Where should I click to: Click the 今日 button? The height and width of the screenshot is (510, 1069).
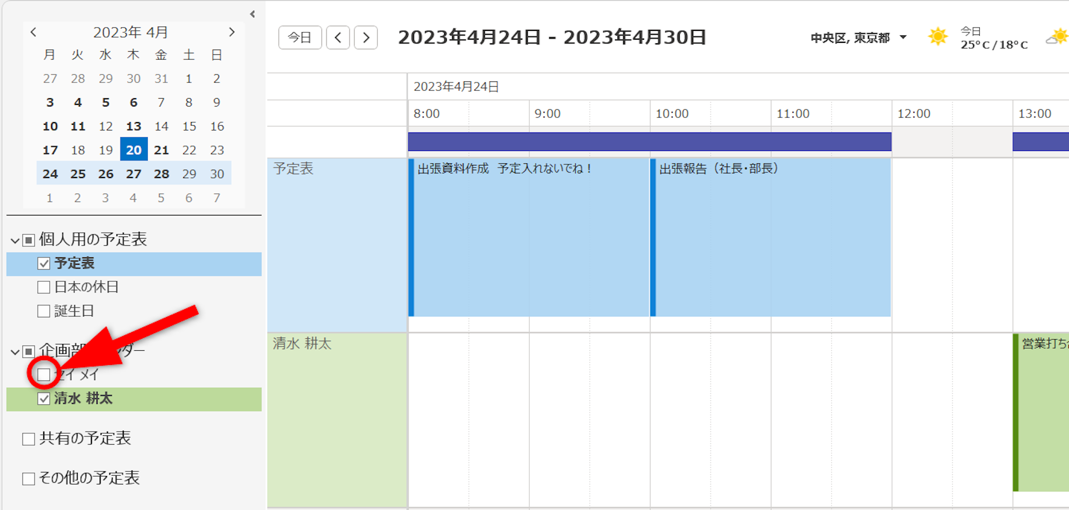(x=300, y=38)
